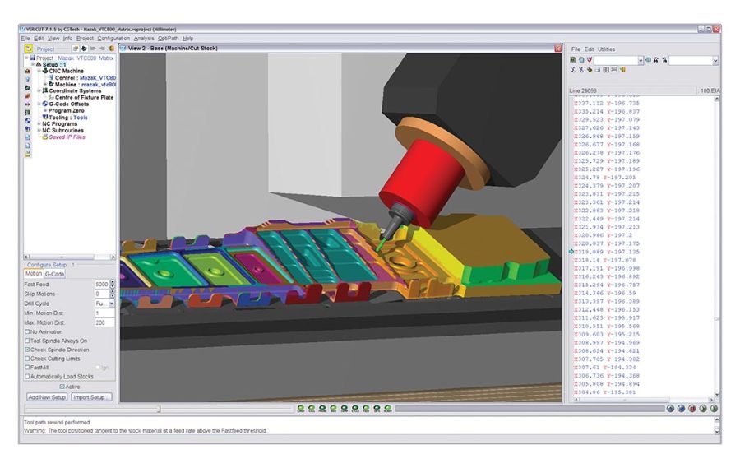Expand the NC Subroutines tree node

pos(39,130)
